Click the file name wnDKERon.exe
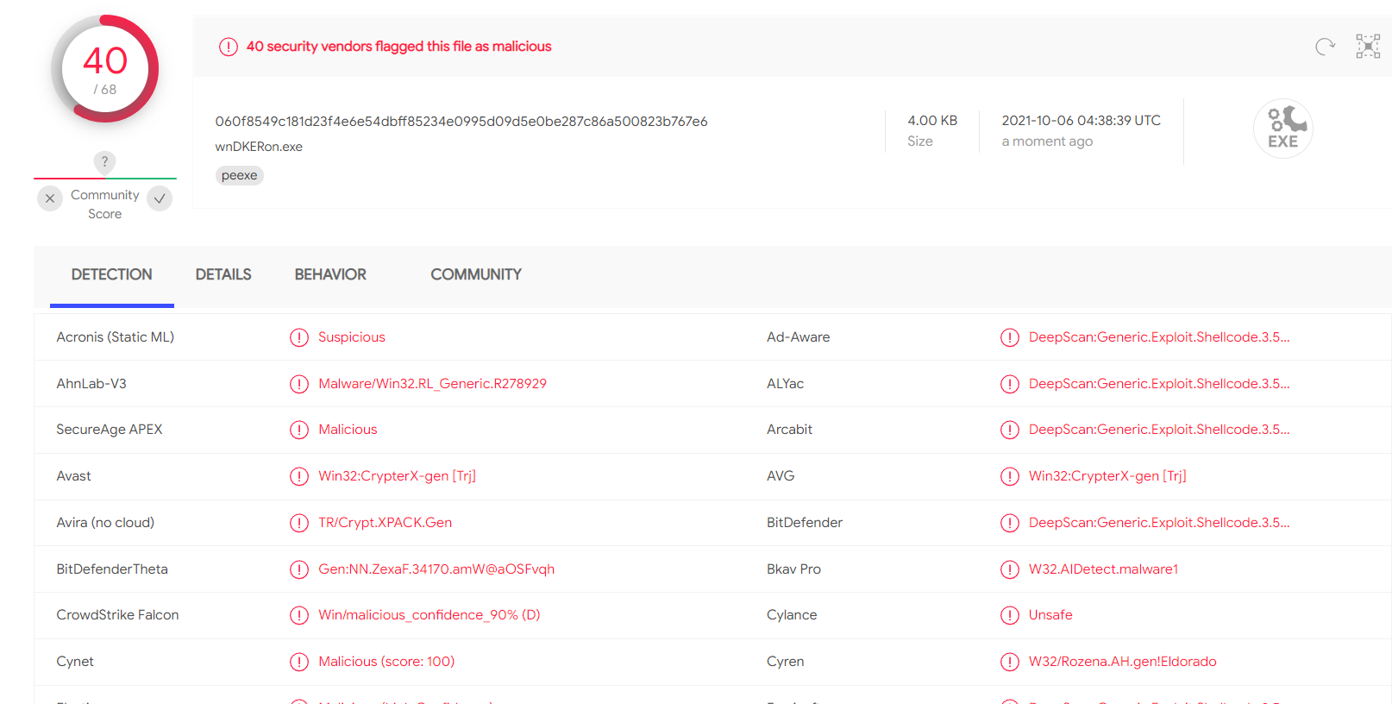This screenshot has height=704, width=1392. click(x=259, y=147)
